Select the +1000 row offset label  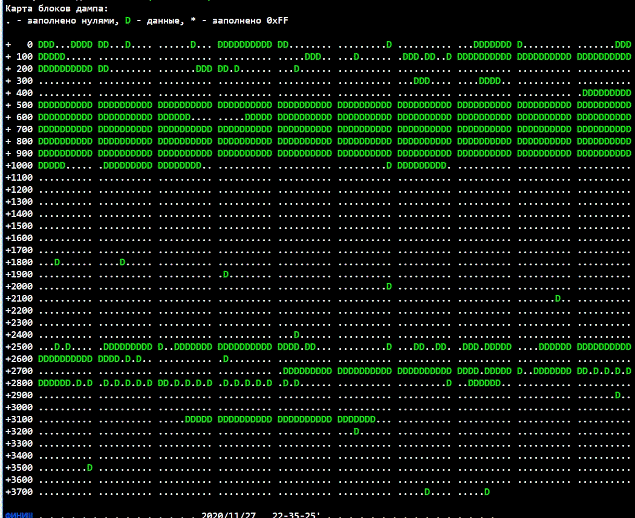point(19,166)
